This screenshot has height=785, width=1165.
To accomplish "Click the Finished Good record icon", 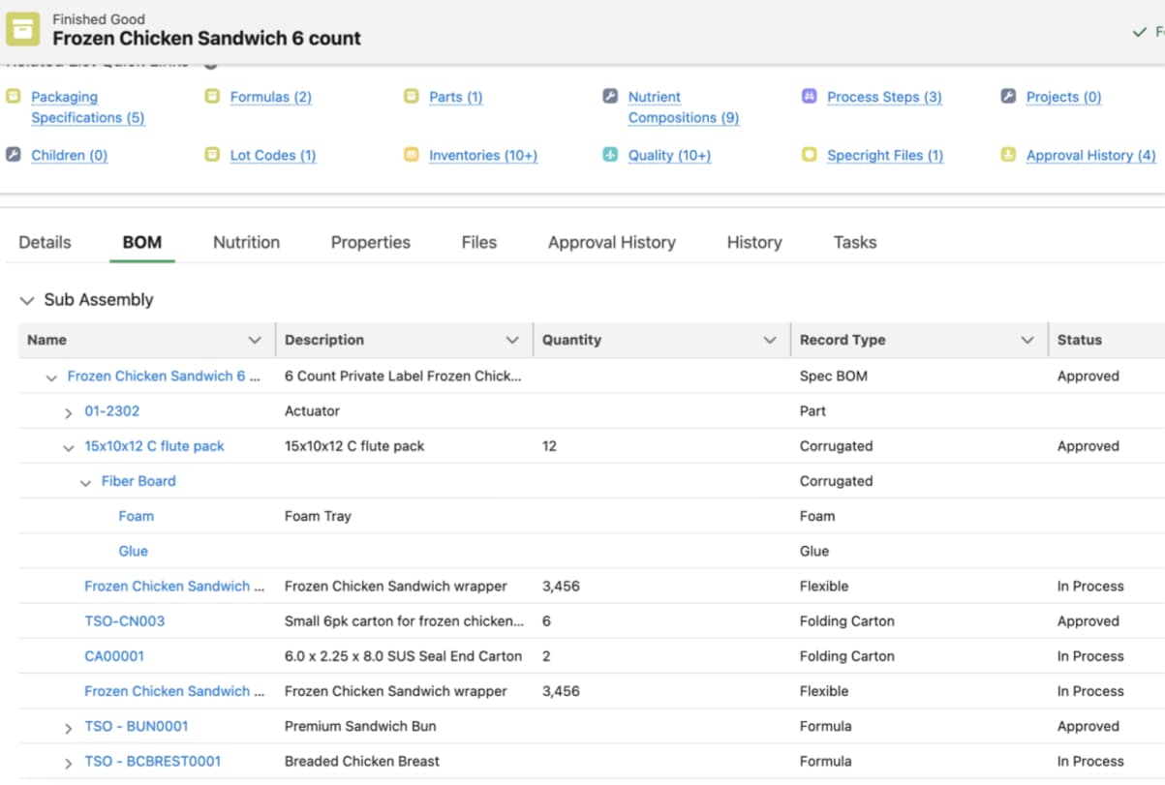I will pyautogui.click(x=25, y=29).
